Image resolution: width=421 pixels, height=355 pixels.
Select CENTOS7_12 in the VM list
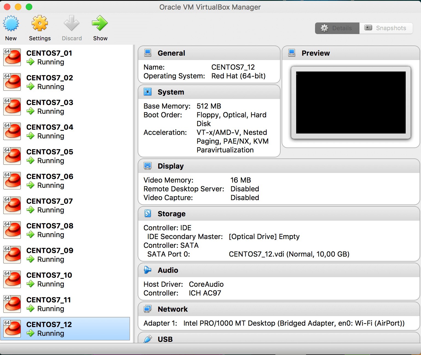[x=65, y=329]
